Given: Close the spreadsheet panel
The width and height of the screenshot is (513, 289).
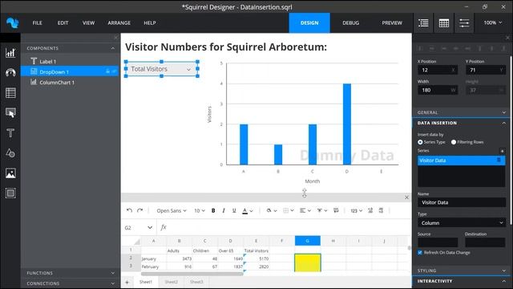Looking at the screenshot, I should 406,197.
